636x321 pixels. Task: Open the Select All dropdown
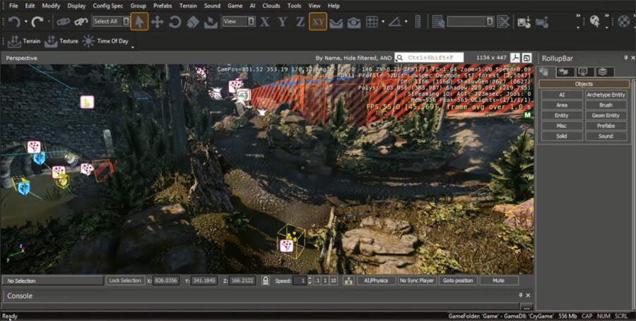tap(112, 21)
